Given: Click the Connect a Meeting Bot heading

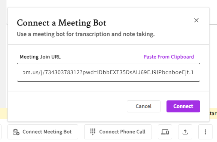Looking at the screenshot, I should (x=62, y=23).
